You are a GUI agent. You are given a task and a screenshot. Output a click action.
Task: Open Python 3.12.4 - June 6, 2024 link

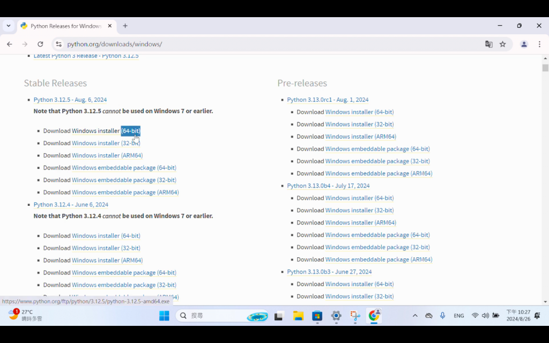pos(71,204)
